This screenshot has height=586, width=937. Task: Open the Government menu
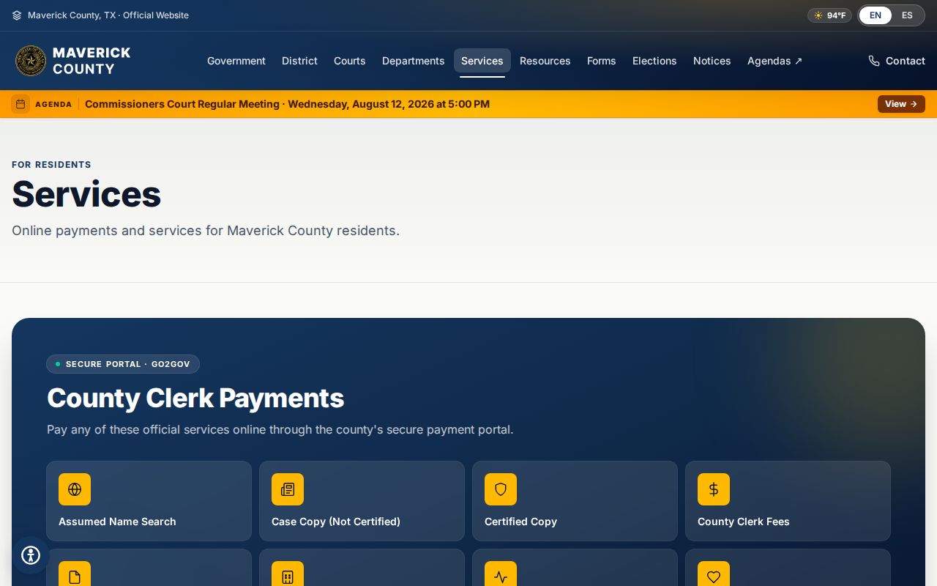point(236,61)
